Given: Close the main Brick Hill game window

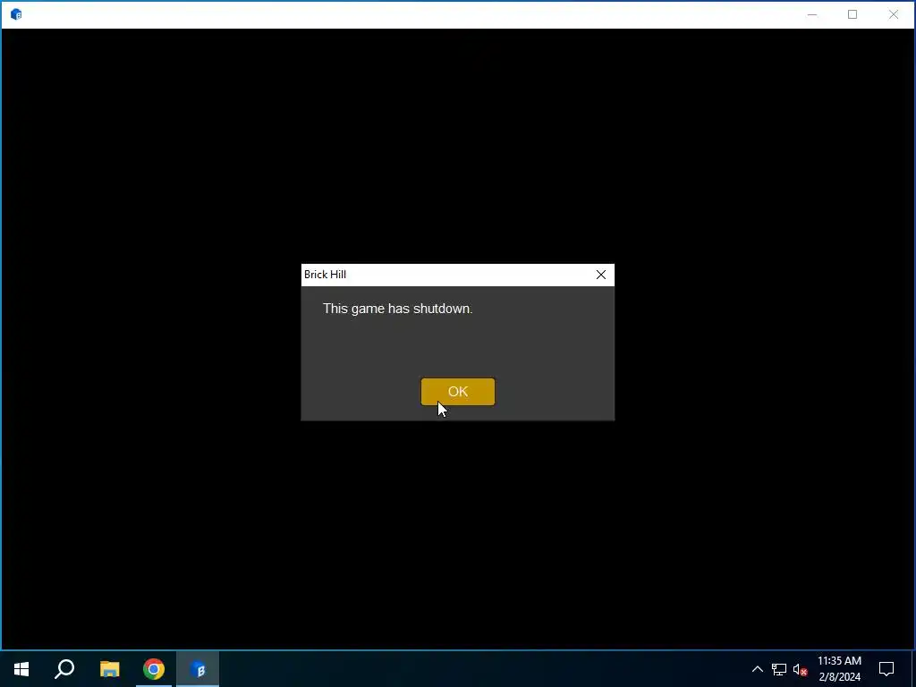Looking at the screenshot, I should [x=894, y=14].
